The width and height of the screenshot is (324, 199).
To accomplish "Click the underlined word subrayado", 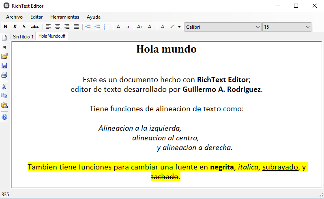I will click(x=280, y=167).
